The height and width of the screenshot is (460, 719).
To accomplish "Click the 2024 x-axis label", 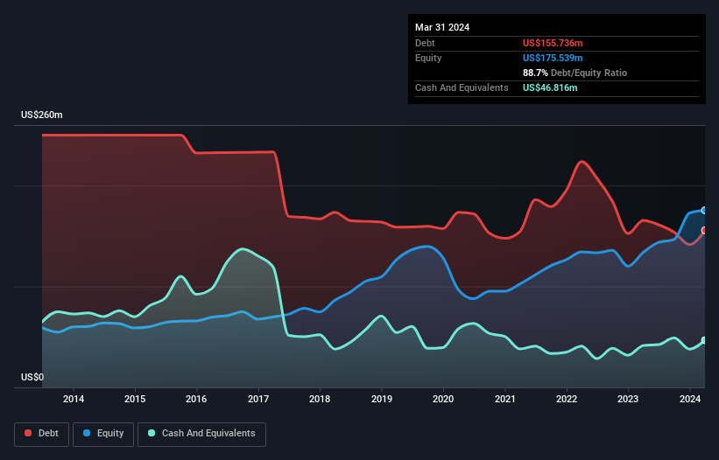I will 690,399.
